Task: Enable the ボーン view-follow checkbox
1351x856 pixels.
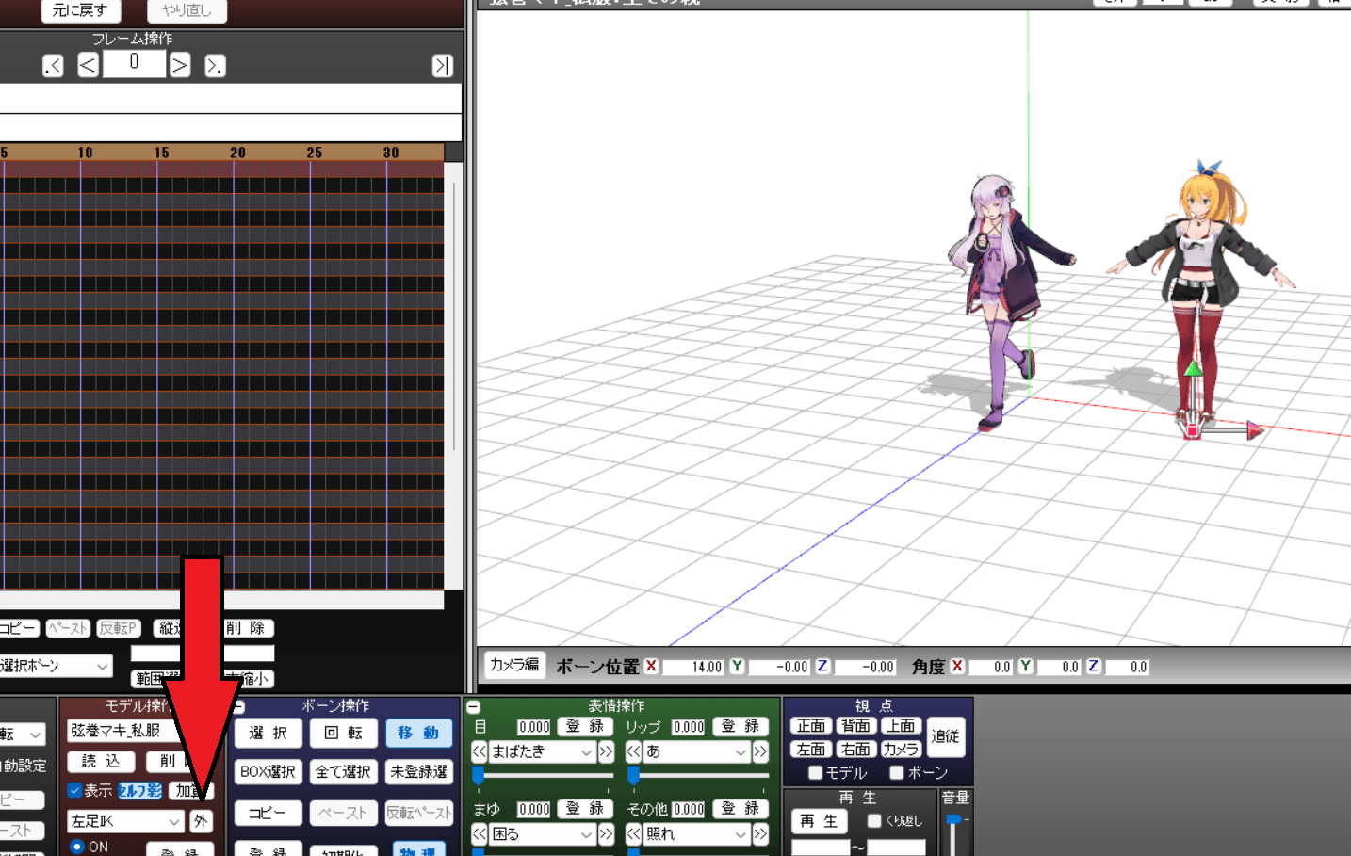Action: pos(897,773)
